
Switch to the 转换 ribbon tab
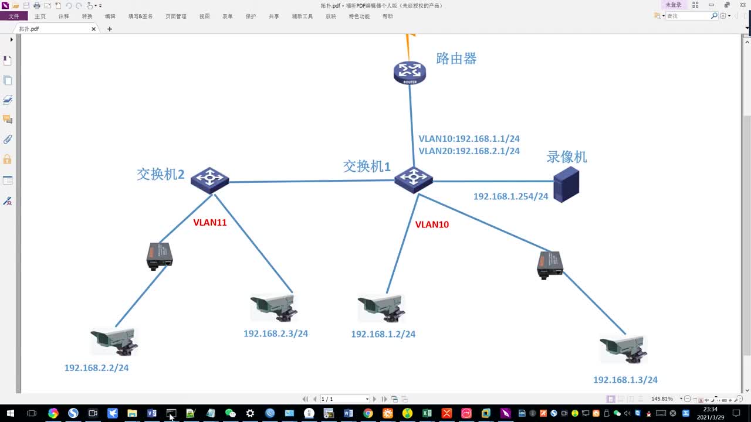(x=87, y=16)
